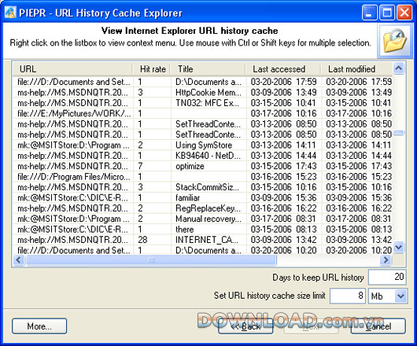This screenshot has height=346, width=417.
Task: Click the horizontal scrollbar left arrow
Action: 19,260
